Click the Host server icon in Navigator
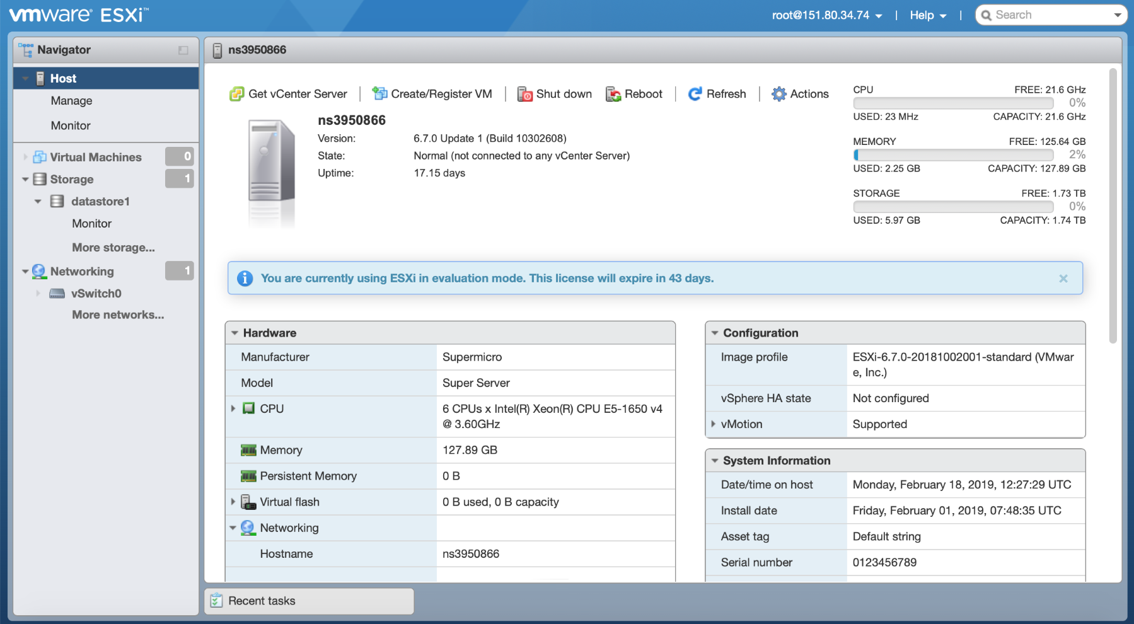Viewport: 1134px width, 624px height. click(x=40, y=78)
